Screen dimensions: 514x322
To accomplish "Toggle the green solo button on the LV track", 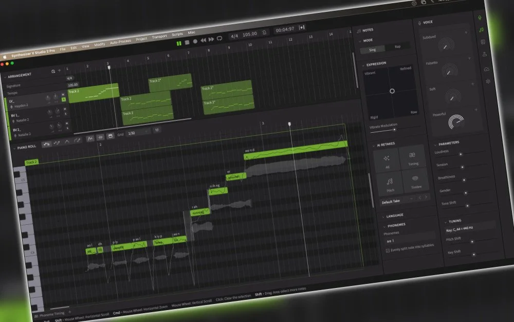I will [x=64, y=99].
